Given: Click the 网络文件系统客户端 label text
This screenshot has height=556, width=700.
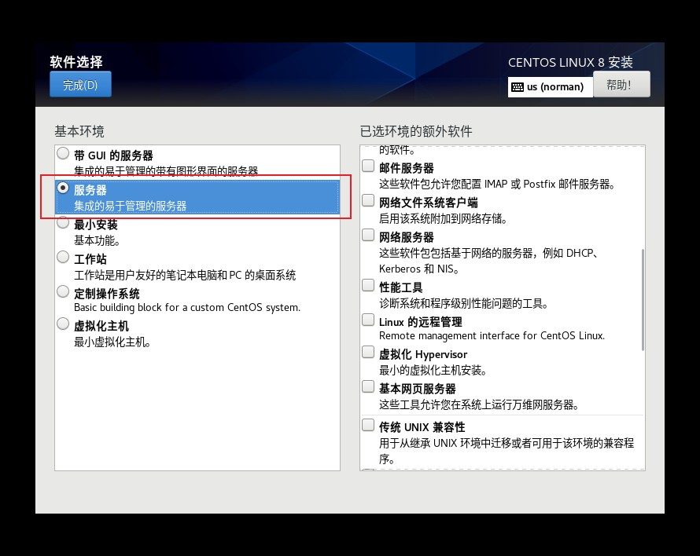Looking at the screenshot, I should click(428, 203).
